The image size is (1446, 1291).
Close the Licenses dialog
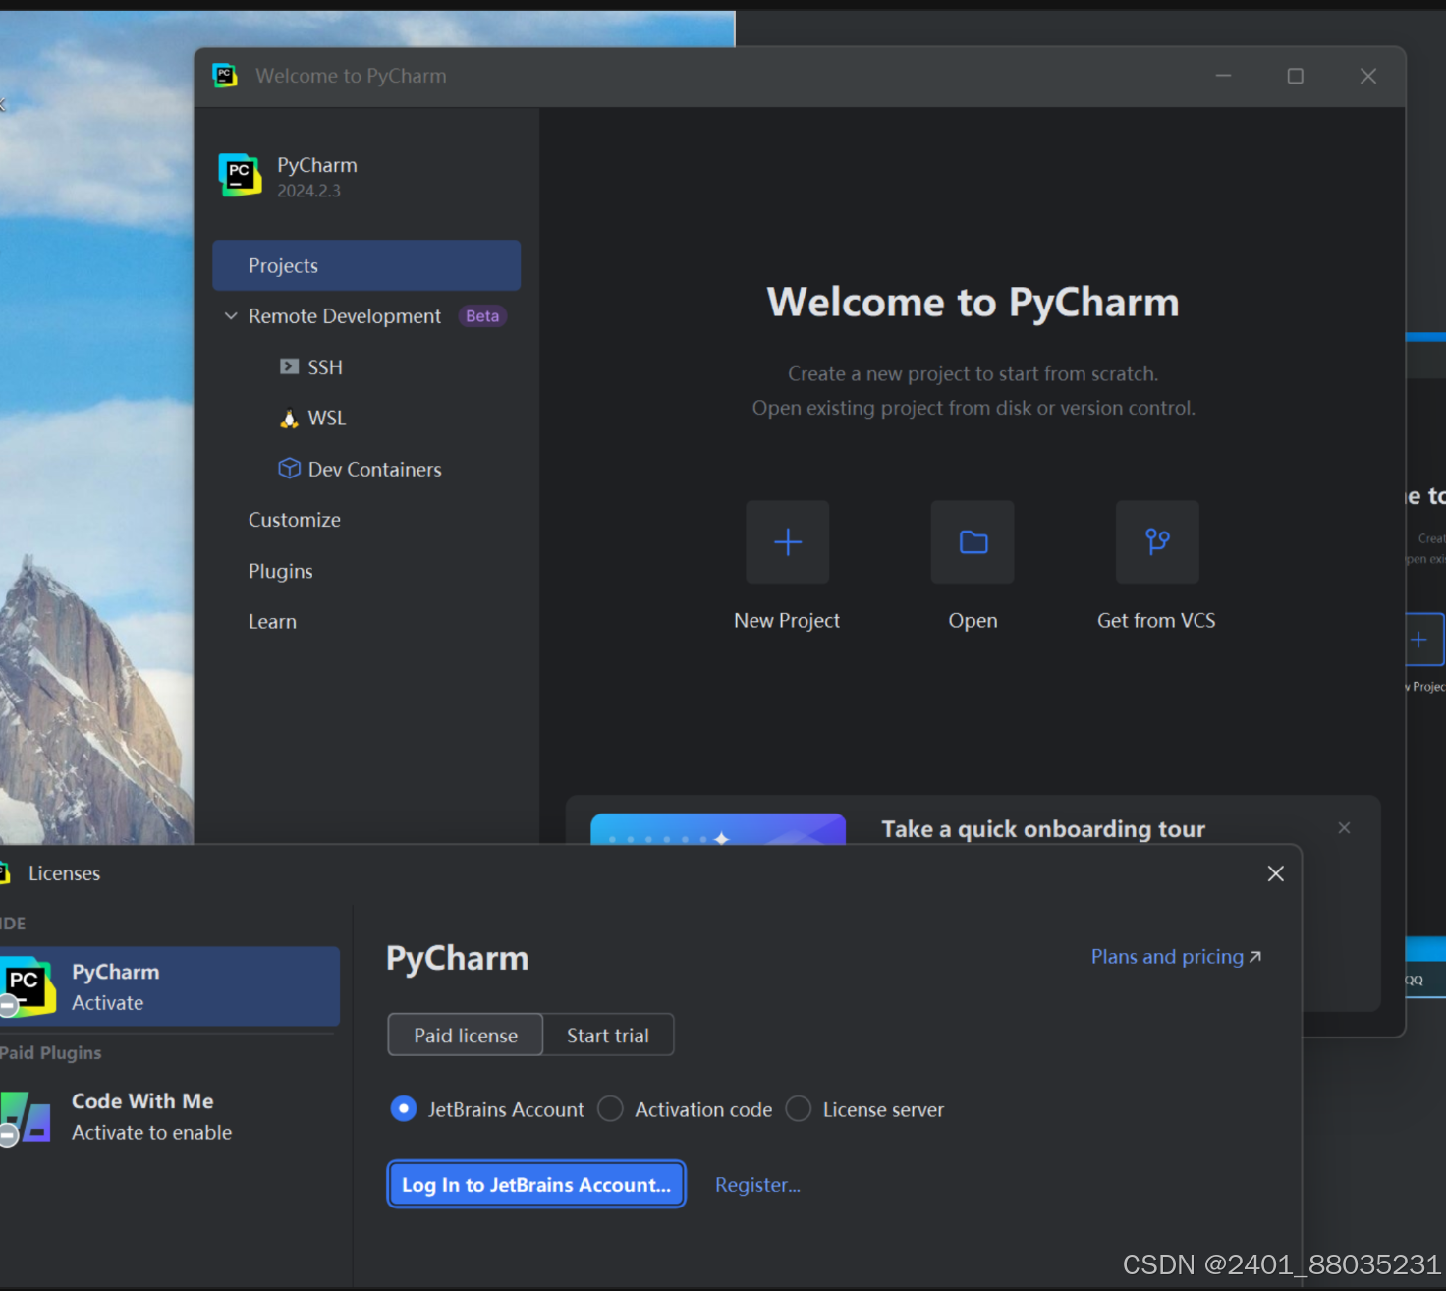pyautogui.click(x=1275, y=873)
